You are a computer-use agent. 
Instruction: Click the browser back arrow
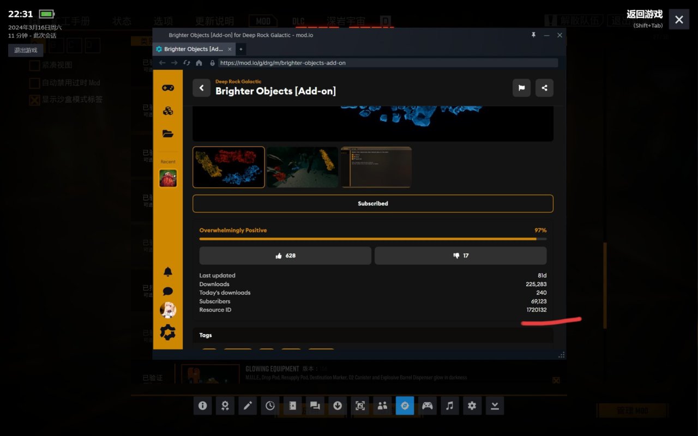[x=162, y=63]
